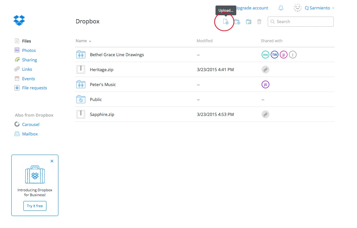Click the Sharing rainbow icon
The width and height of the screenshot is (357, 228).
click(x=17, y=60)
